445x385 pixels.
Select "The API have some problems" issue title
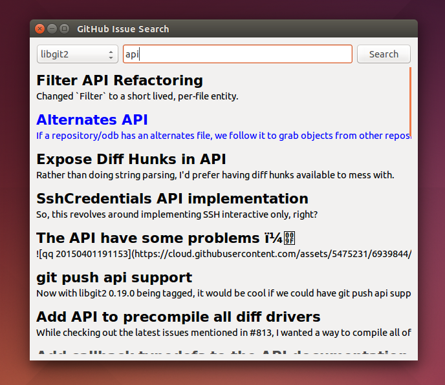pyautogui.click(x=166, y=238)
